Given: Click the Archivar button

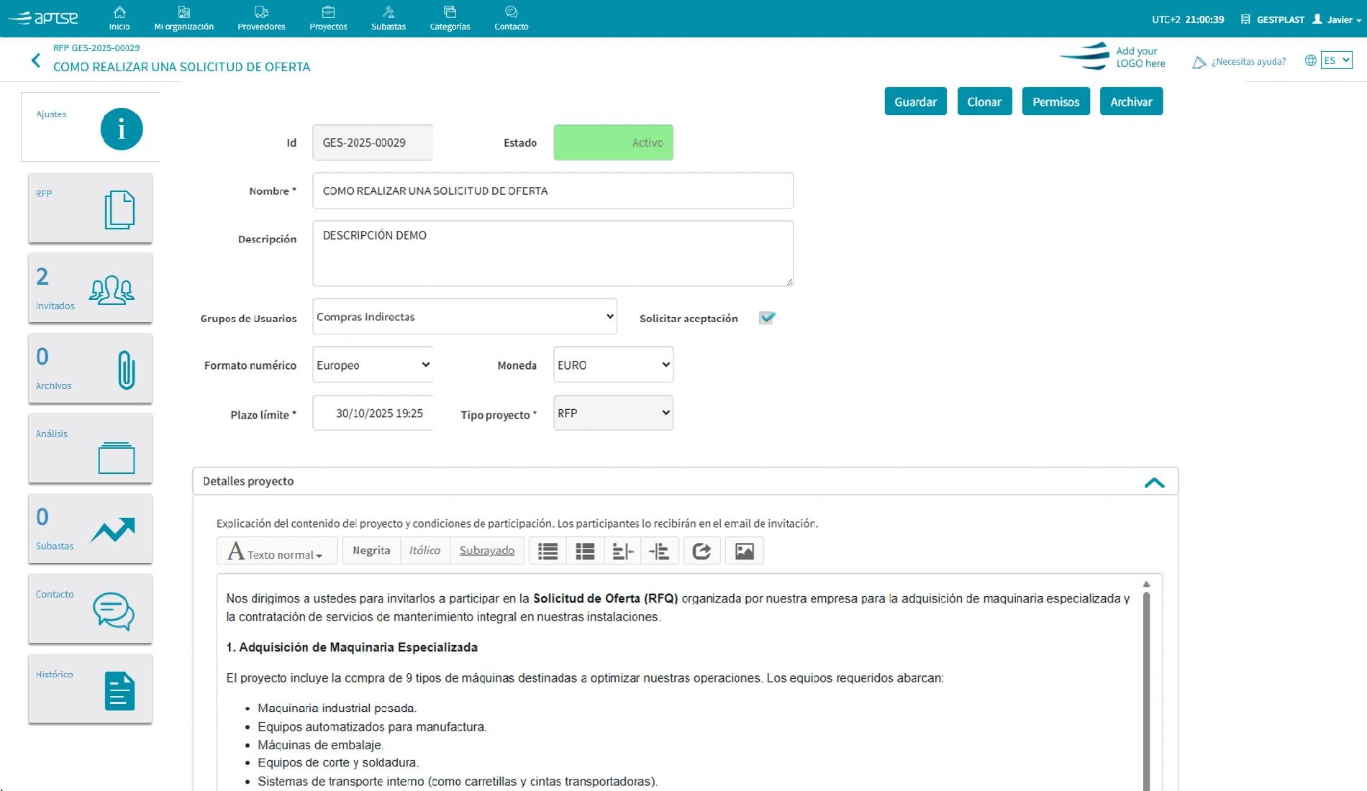Looking at the screenshot, I should 1131,102.
